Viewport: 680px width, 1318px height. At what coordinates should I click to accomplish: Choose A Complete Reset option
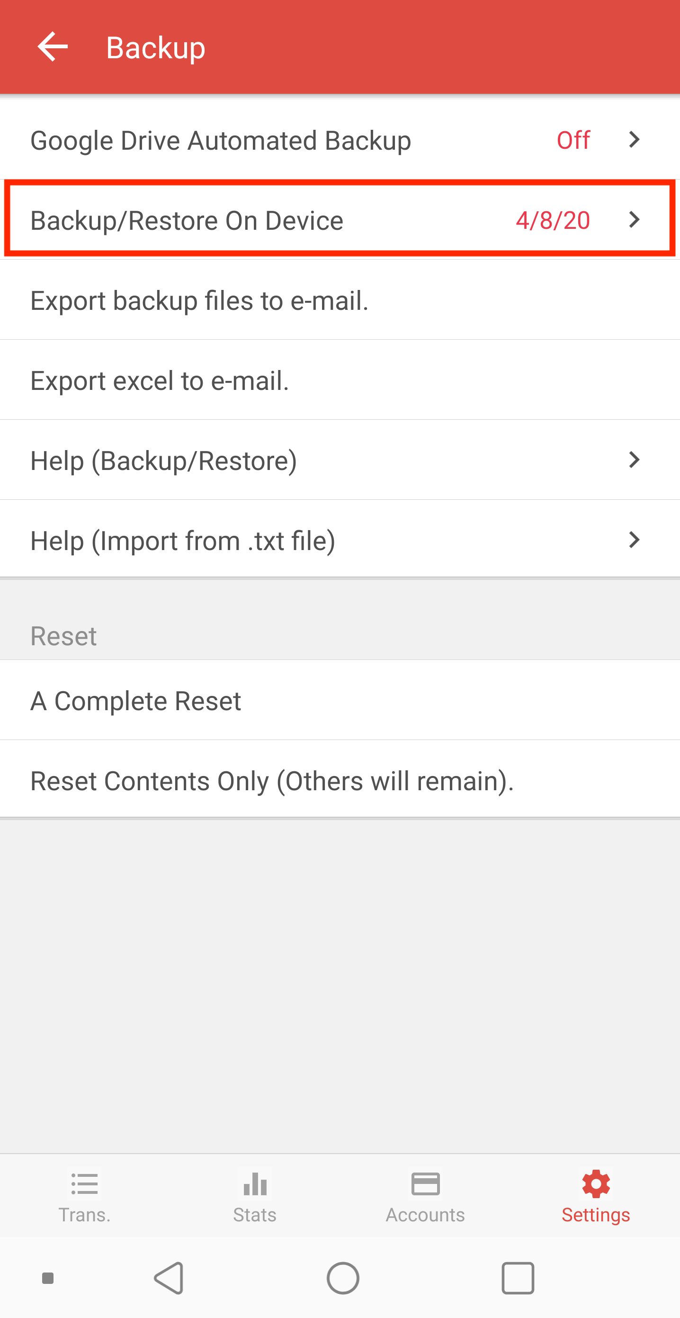pos(340,700)
